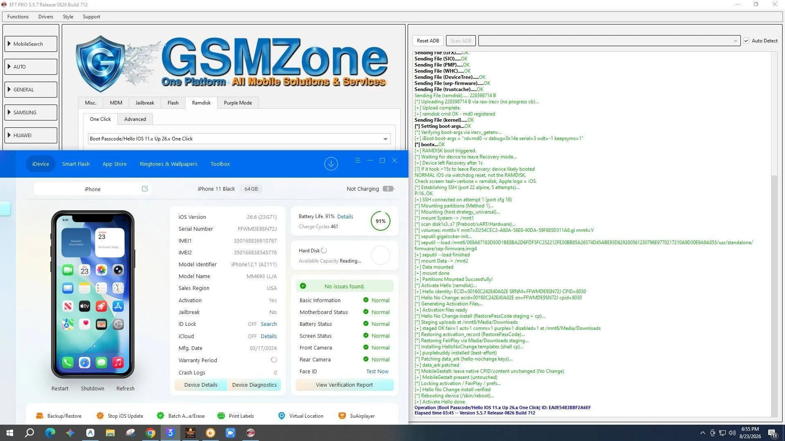Click the battery percentage ring showing 91%
Viewport: 785px width, 441px height.
[x=381, y=221]
